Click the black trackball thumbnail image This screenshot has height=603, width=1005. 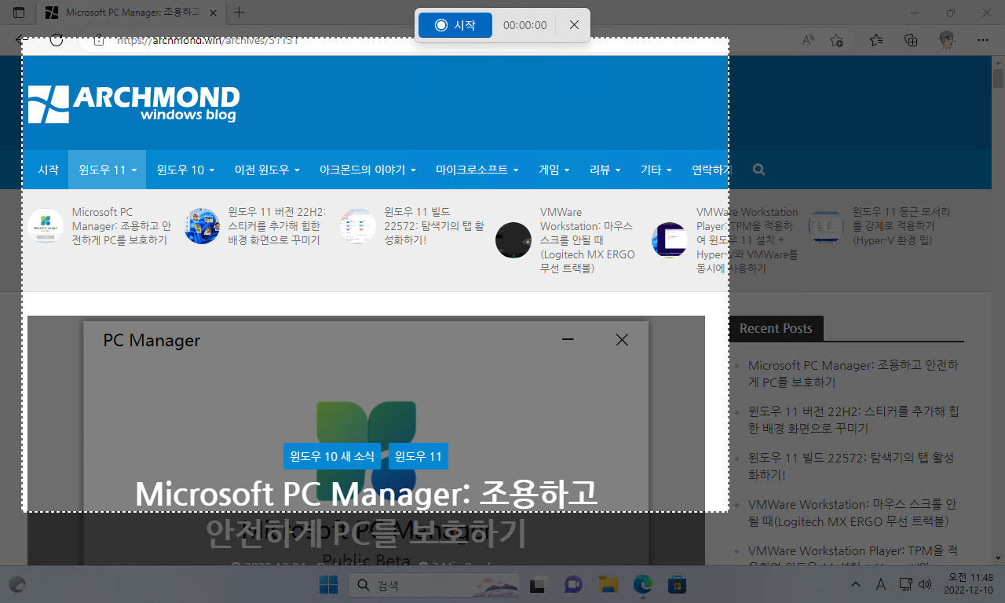(x=513, y=240)
